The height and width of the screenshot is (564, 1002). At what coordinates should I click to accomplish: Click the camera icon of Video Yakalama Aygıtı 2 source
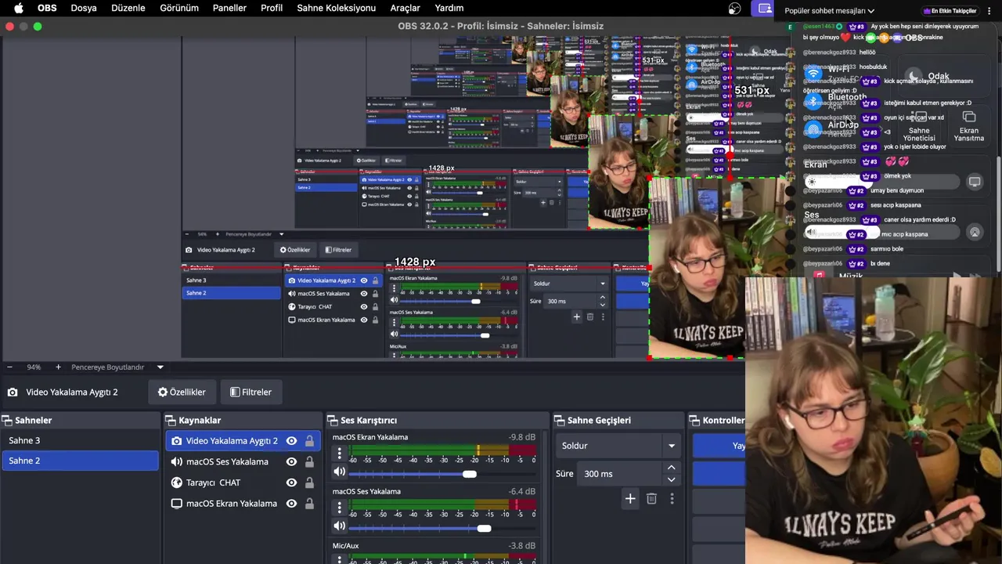[176, 441]
